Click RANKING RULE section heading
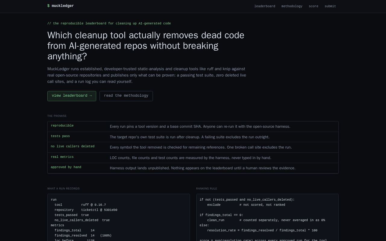This screenshot has height=241, width=386. pyautogui.click(x=207, y=189)
